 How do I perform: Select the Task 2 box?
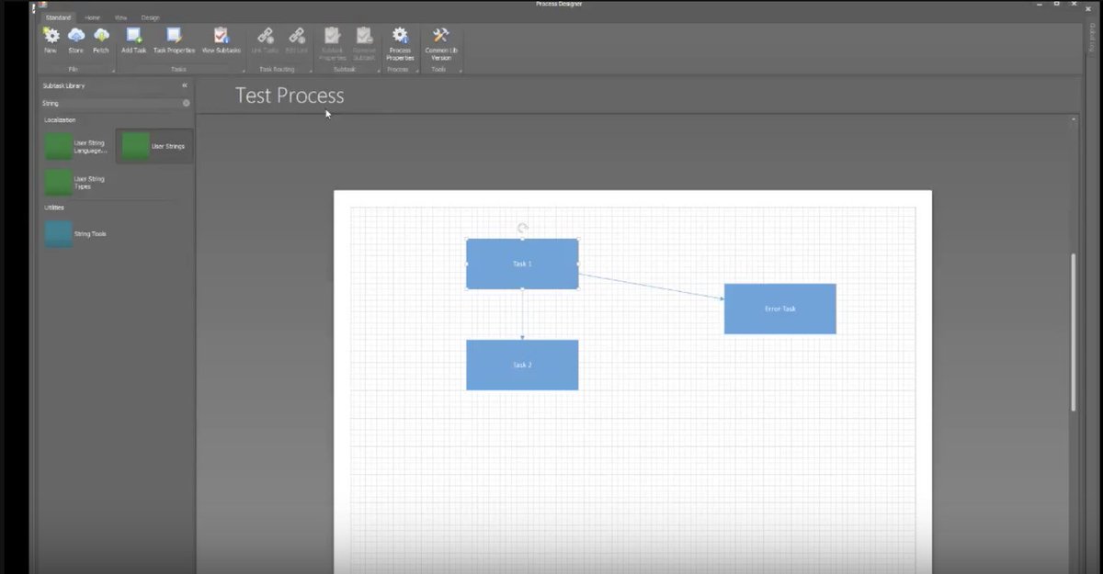tap(522, 365)
